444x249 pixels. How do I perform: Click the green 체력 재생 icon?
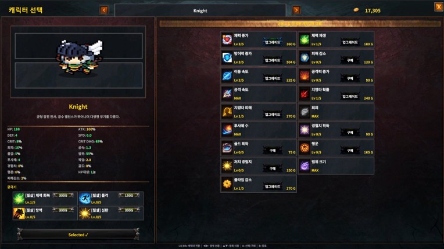coord(305,40)
